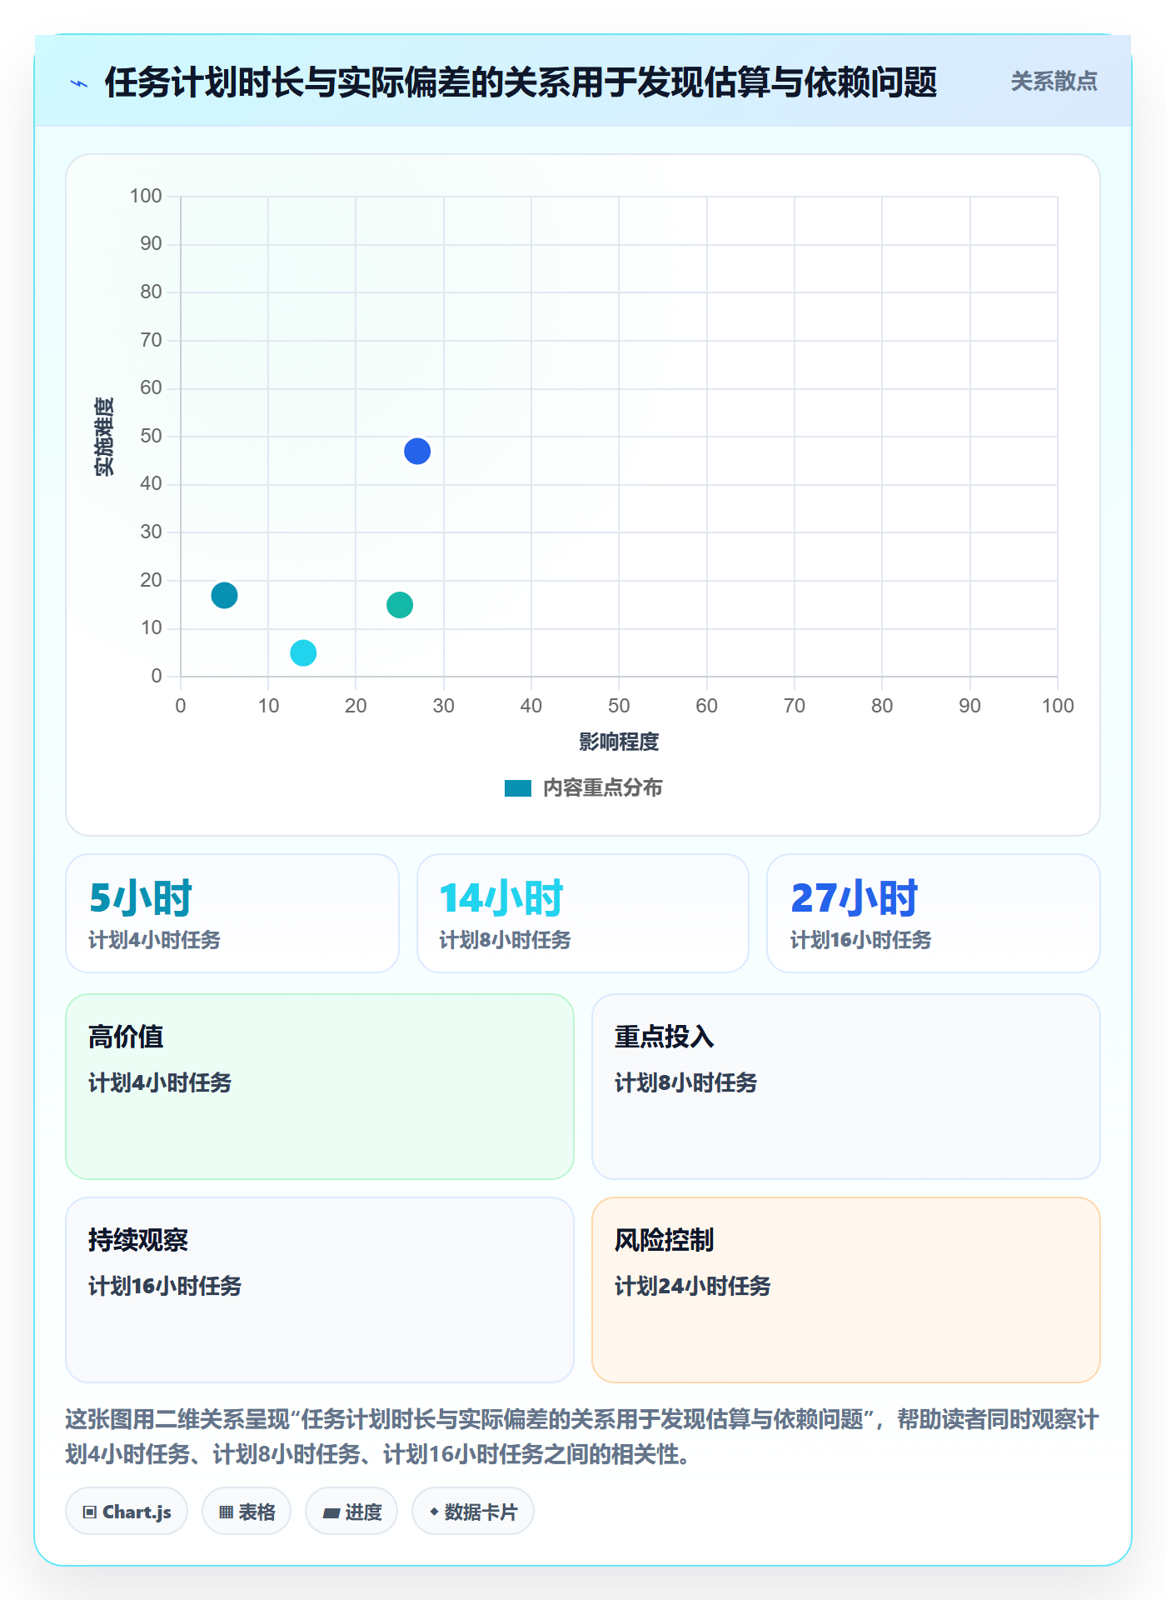
Task: Select the 重点投入 quadrant card
Action: 846,1087
